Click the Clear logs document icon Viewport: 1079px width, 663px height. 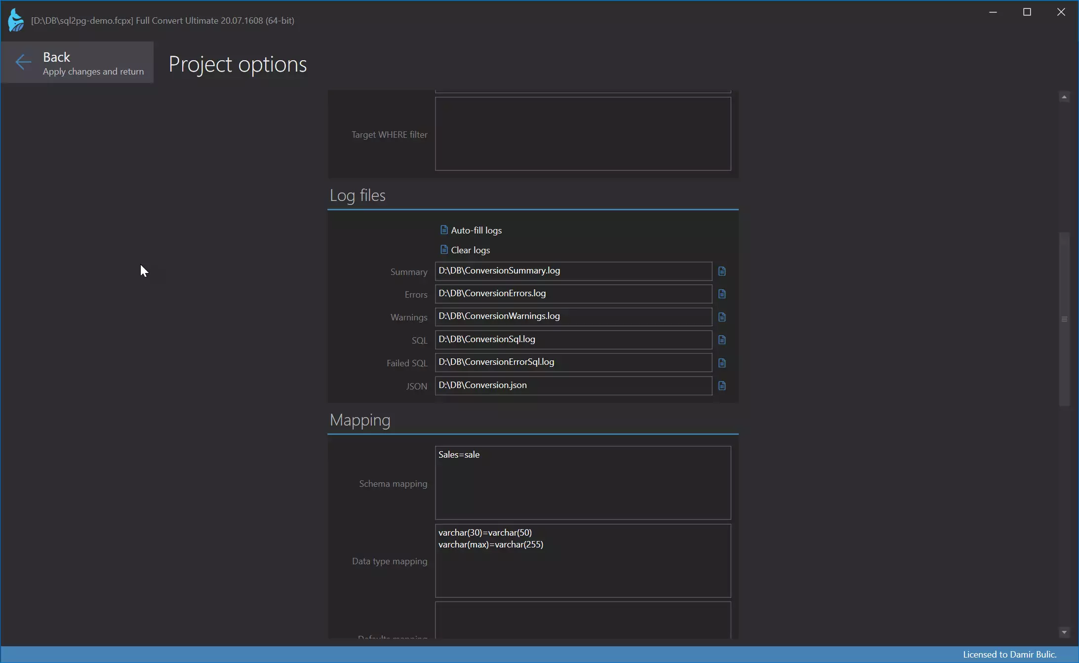tap(443, 249)
